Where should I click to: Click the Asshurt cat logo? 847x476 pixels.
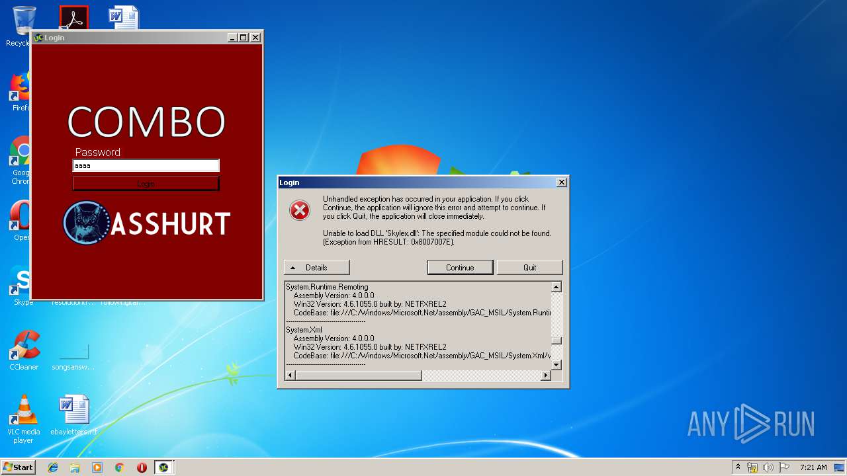(87, 223)
